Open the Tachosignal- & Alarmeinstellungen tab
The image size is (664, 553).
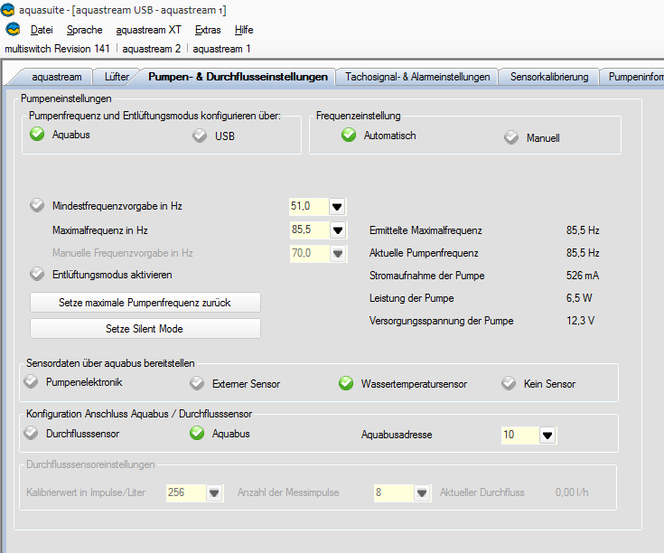[x=417, y=77]
